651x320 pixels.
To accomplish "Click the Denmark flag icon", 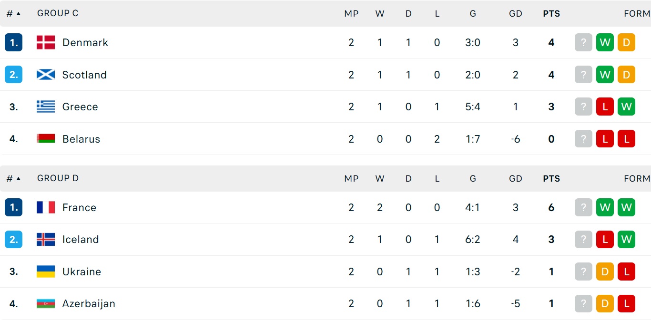I will click(46, 42).
